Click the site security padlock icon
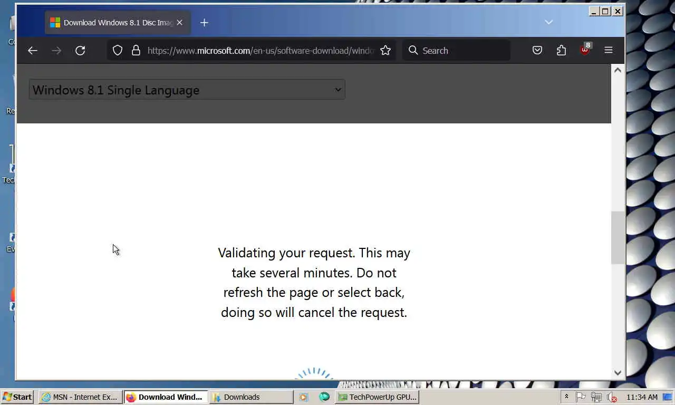 [x=136, y=51]
